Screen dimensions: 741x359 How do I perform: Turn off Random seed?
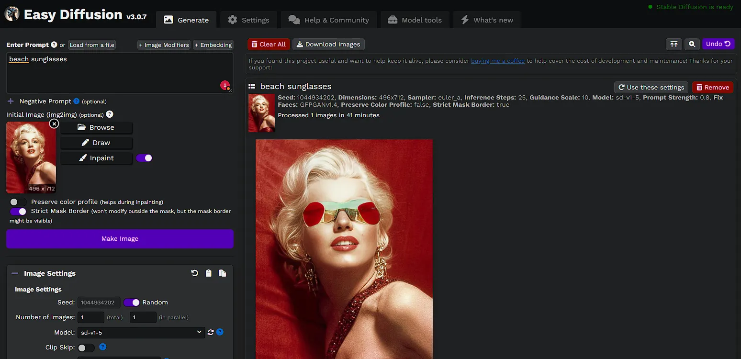pos(131,302)
